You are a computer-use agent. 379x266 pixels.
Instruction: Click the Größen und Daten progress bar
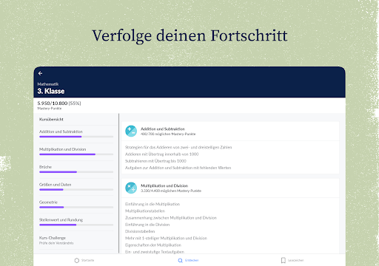click(76, 190)
